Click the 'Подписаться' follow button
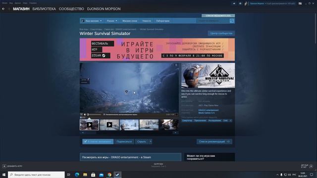The width and height of the screenshot is (317, 178). coord(124,141)
